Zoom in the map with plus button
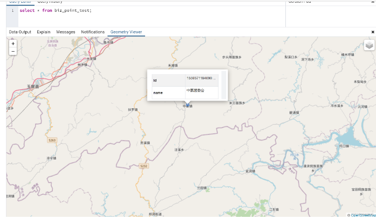 [x=13, y=44]
